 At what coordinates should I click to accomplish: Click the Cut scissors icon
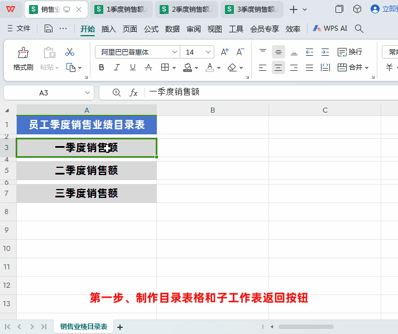tap(70, 52)
